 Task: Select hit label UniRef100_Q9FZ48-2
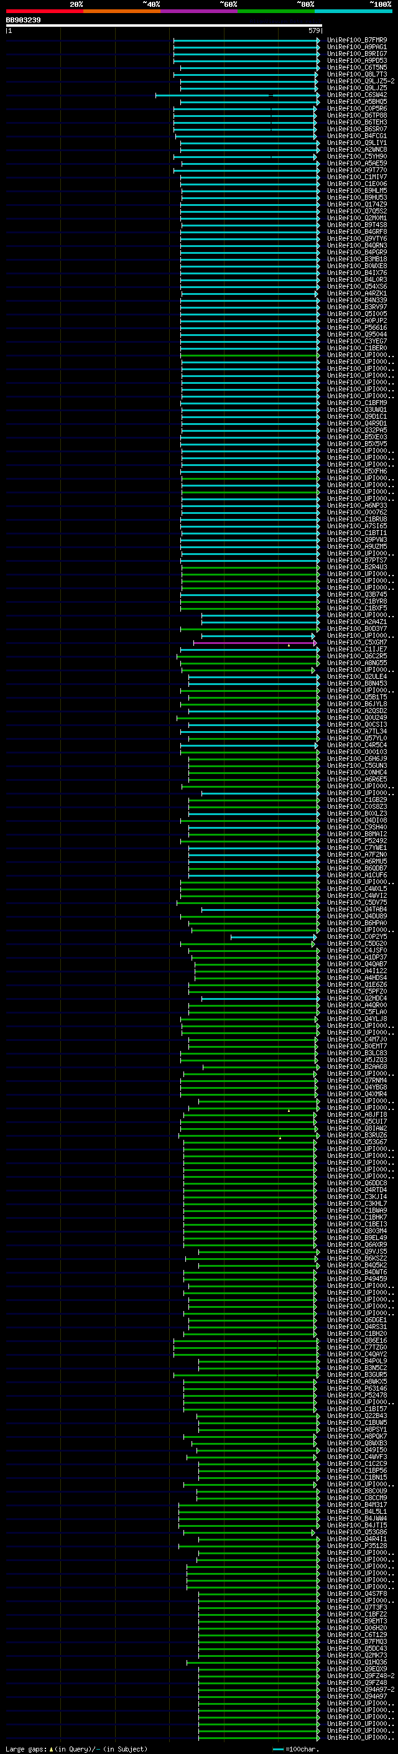coord(361,1676)
